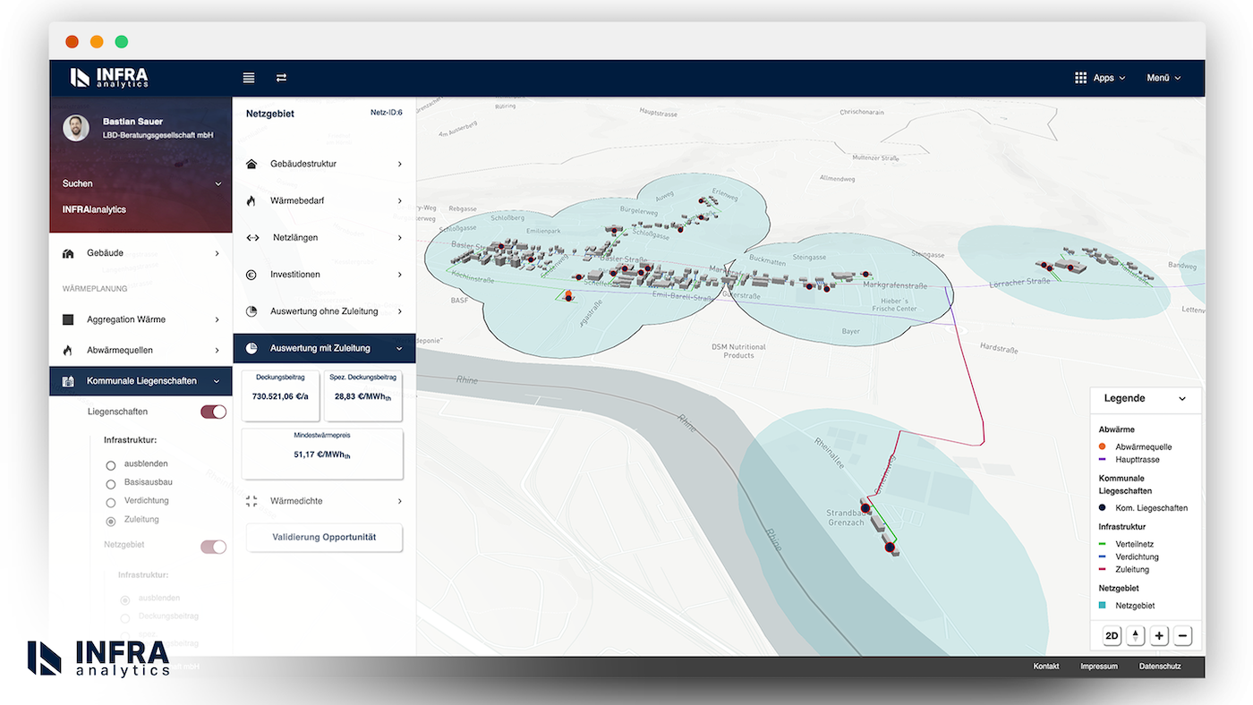The image size is (1253, 705).
Task: Open the Kontakt footer link
Action: [x=1046, y=667]
